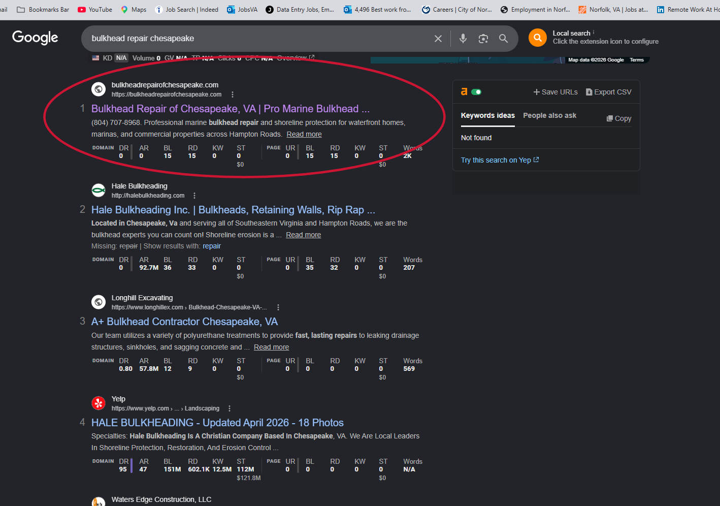Switch to the People also ask tab

[550, 116]
